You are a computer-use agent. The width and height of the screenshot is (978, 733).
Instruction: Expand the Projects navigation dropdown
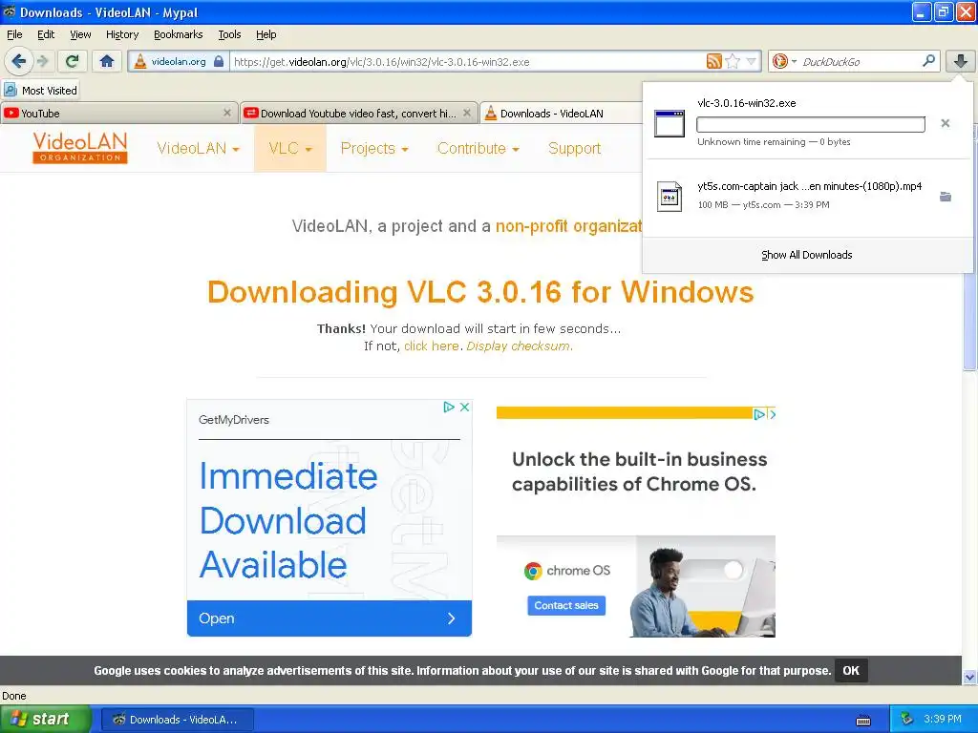(x=374, y=148)
